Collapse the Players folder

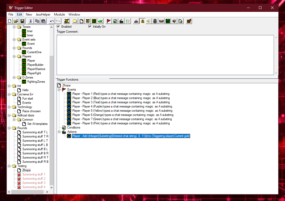[14, 57]
